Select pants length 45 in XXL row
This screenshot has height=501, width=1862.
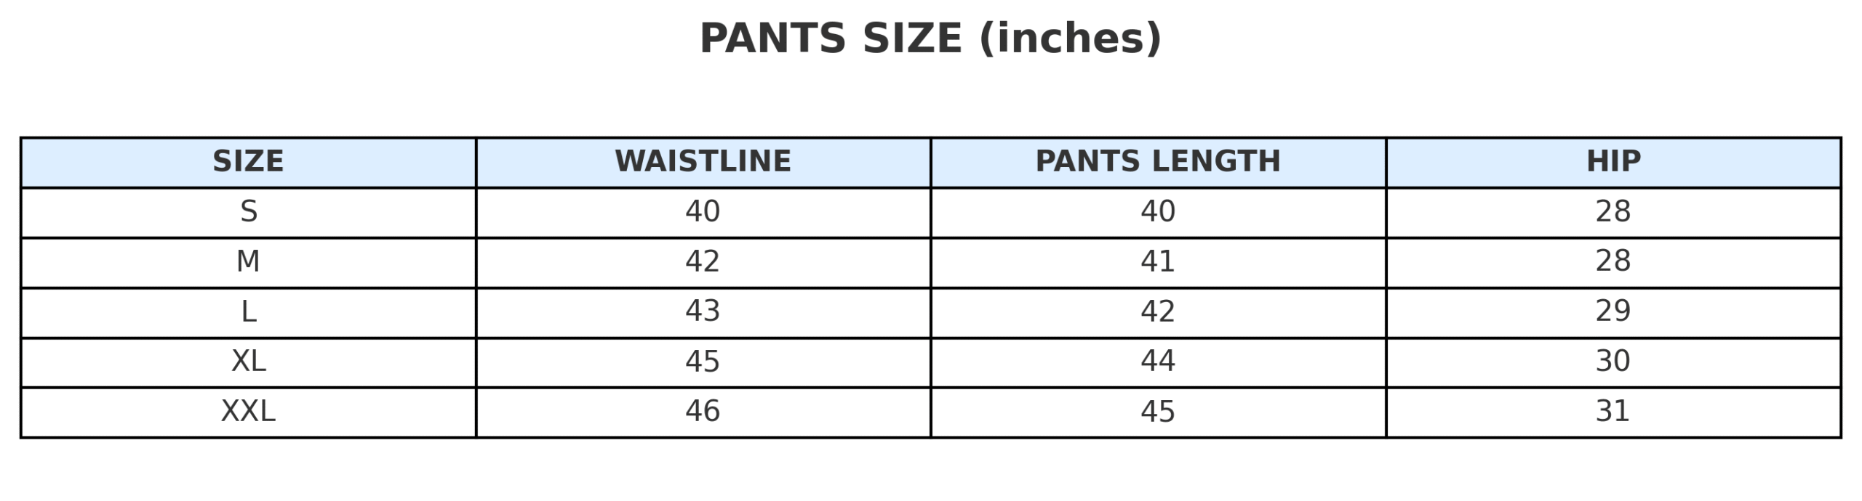tap(1158, 412)
